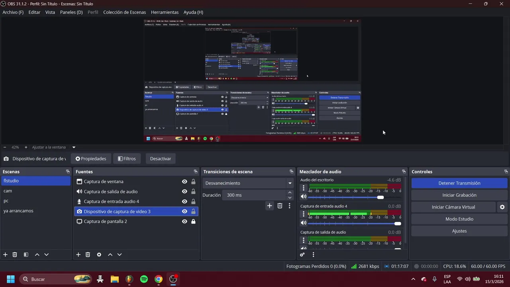Click Iniciar Cámara Virtual button

tap(453, 207)
